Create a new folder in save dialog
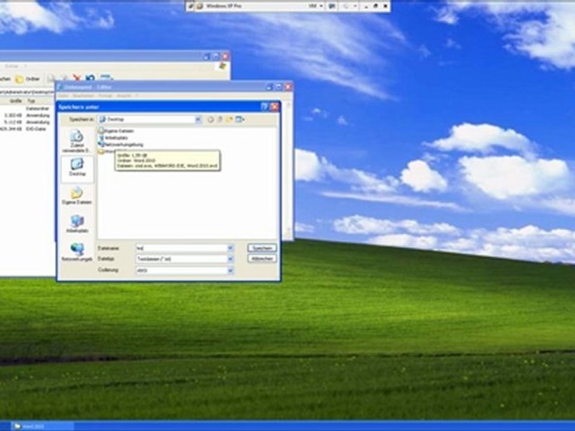 229,120
